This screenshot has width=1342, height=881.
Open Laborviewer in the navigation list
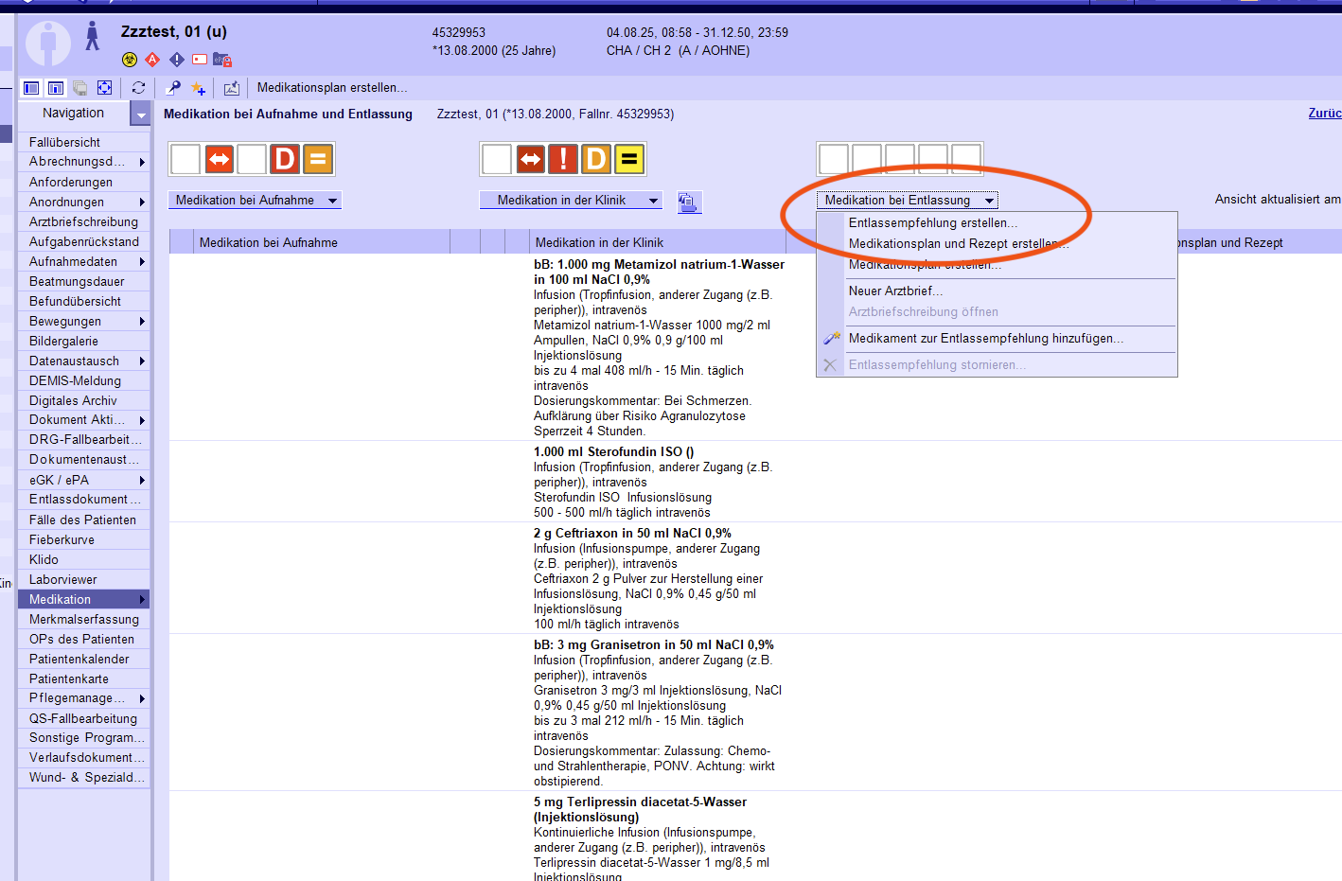(x=63, y=580)
